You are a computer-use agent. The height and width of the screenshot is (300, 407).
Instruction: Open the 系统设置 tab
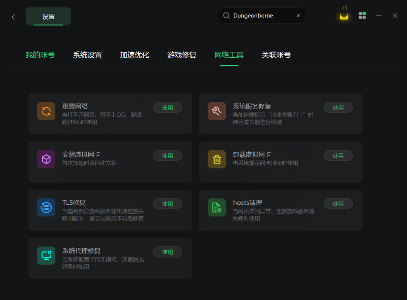[87, 55]
